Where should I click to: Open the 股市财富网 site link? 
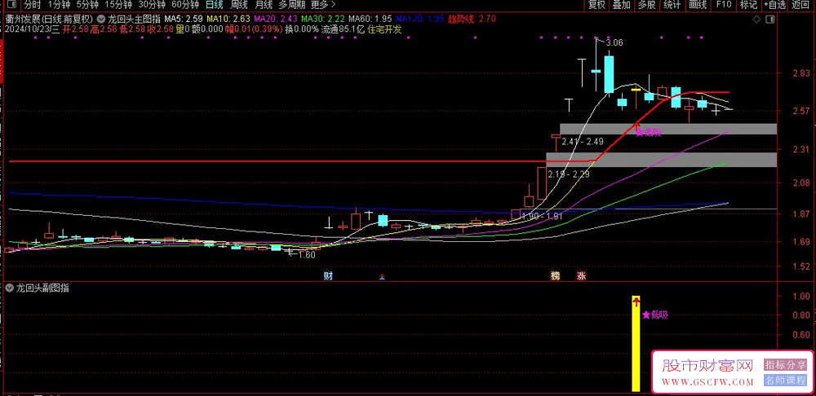(x=707, y=366)
